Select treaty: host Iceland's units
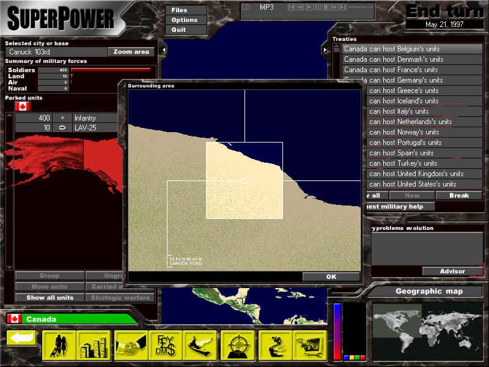 pyautogui.click(x=424, y=101)
